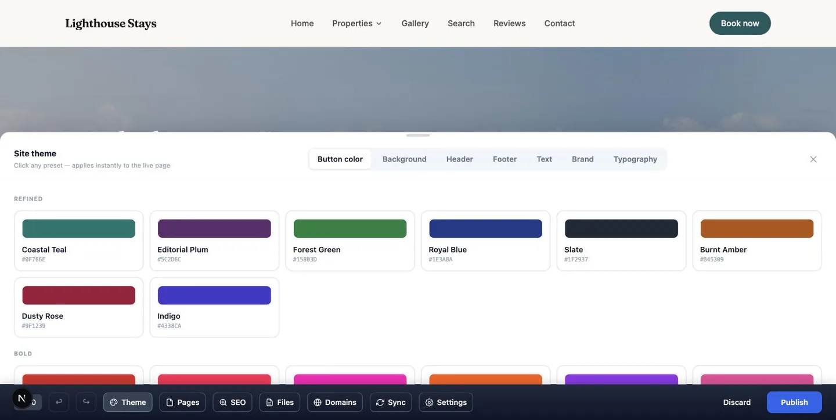Click the Lighthouse Stays logo

coord(111,23)
